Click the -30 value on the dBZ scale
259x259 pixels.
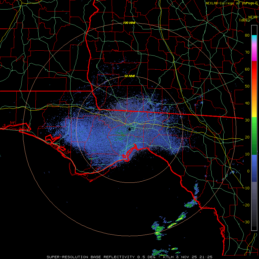[x=246, y=222]
